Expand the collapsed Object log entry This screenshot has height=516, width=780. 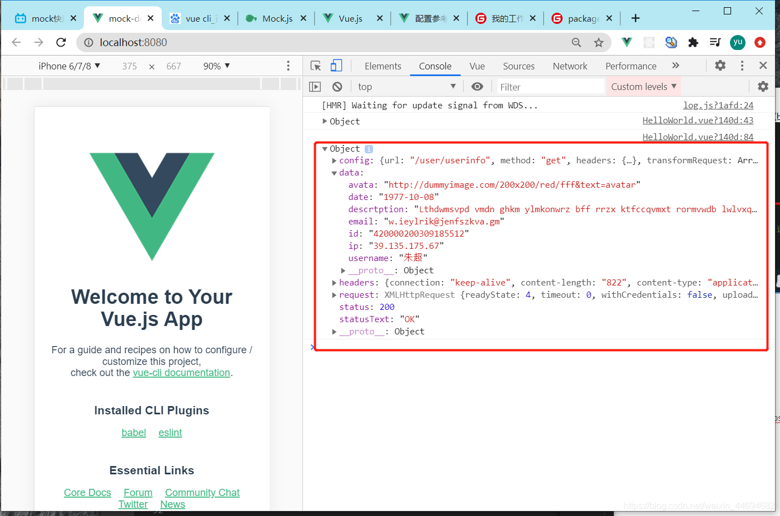[325, 121]
